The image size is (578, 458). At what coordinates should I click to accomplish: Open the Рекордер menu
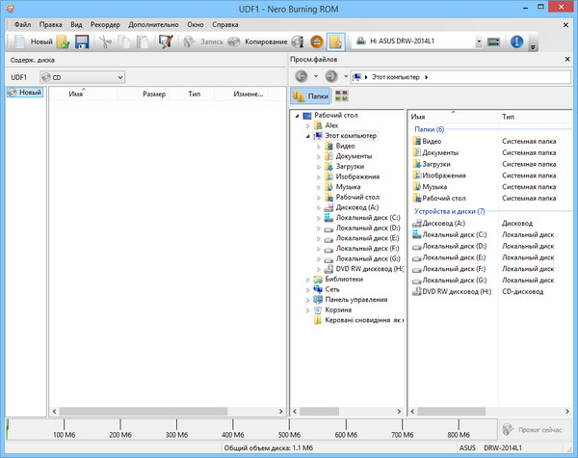[104, 22]
